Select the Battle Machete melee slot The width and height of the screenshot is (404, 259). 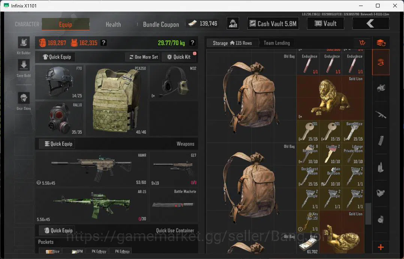(x=174, y=205)
